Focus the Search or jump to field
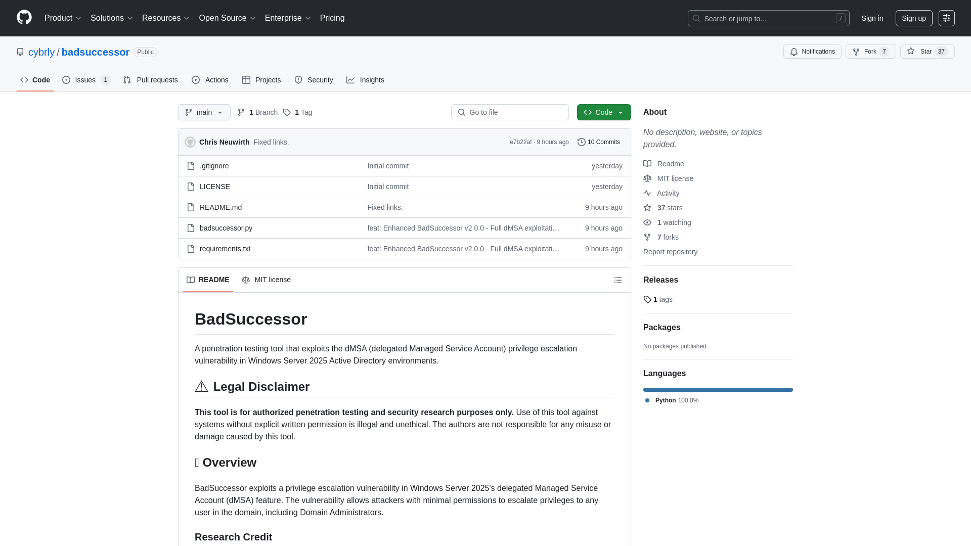971x546 pixels. point(768,18)
